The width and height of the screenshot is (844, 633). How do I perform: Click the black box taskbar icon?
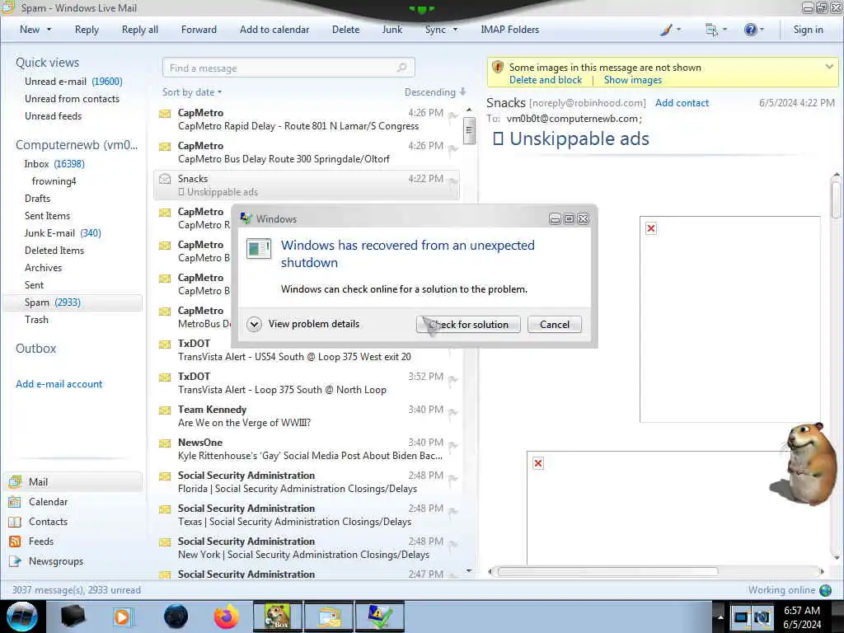click(x=73, y=617)
